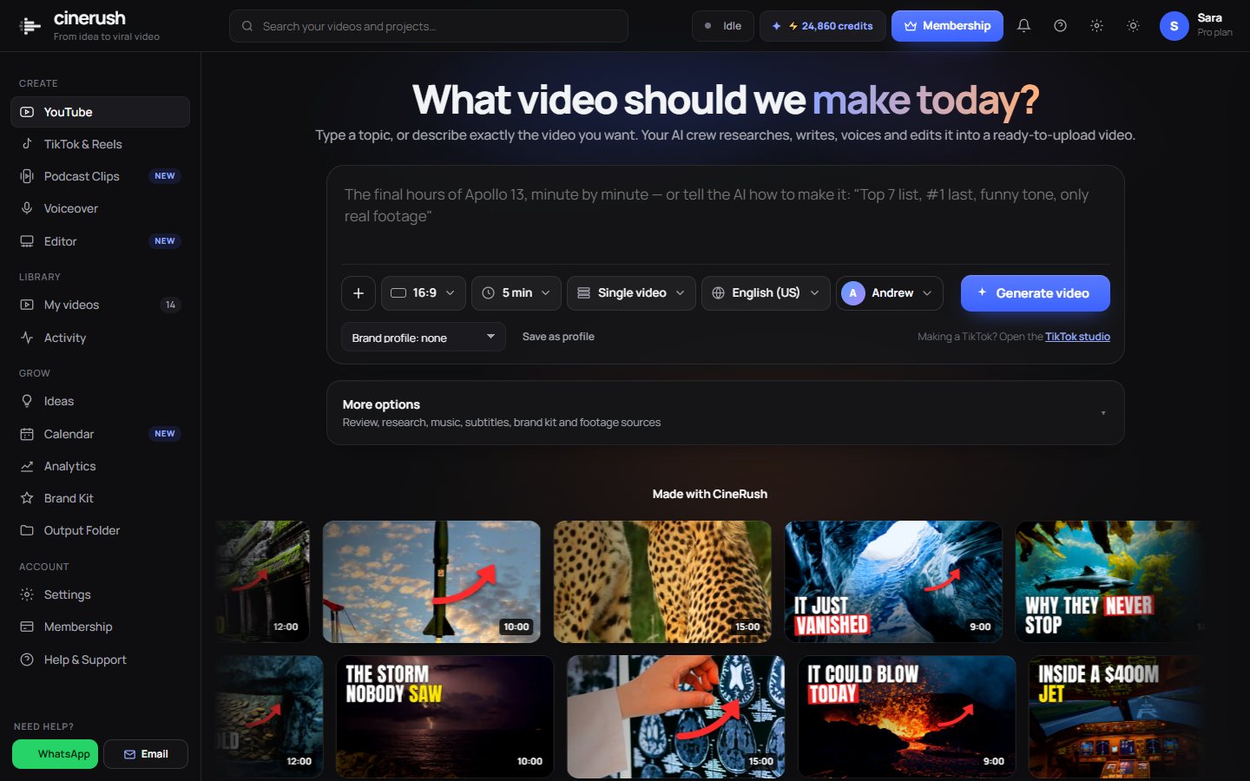
Task: Click into the video topic prompt box
Action: (726, 213)
